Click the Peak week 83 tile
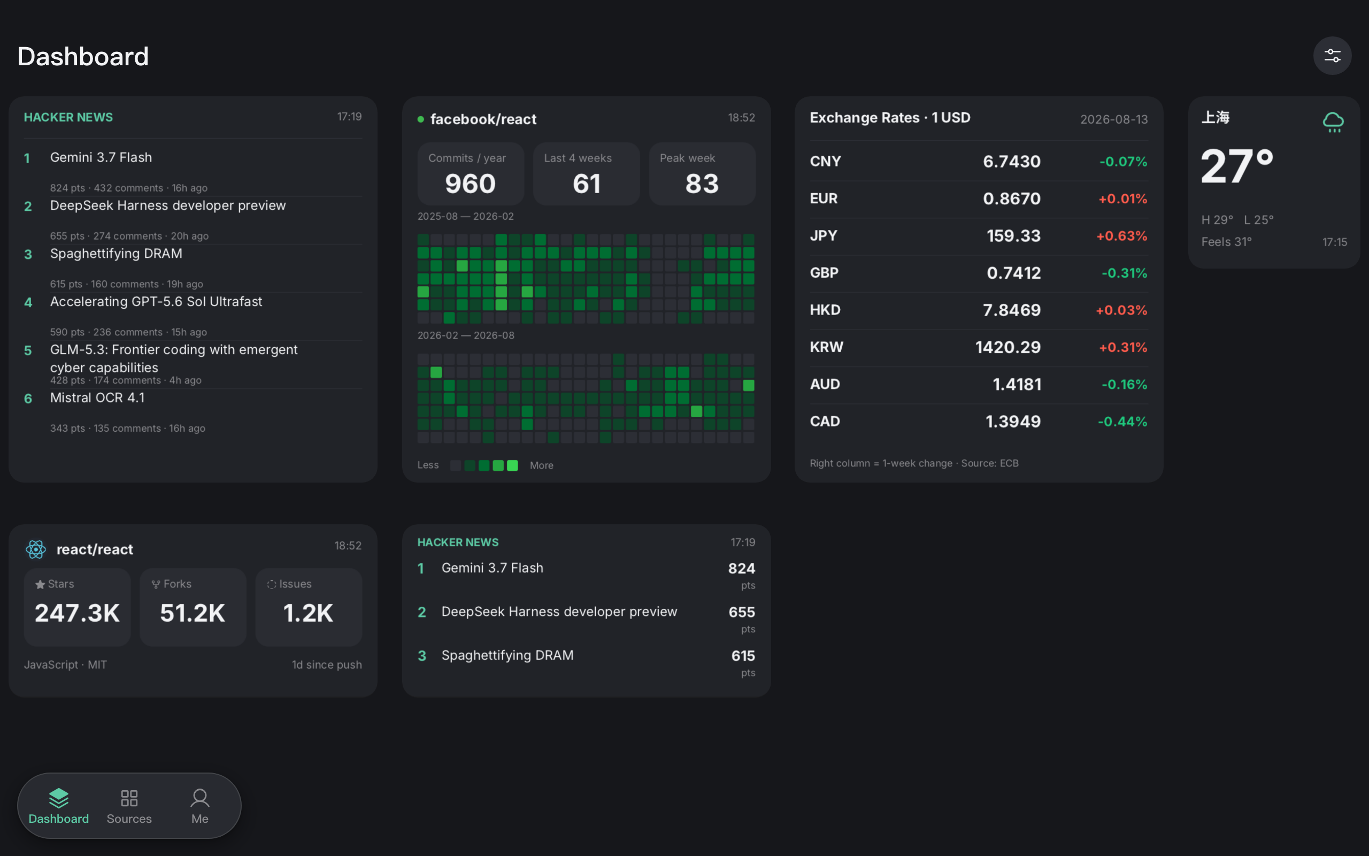Viewport: 1369px width, 856px height. 702,174
